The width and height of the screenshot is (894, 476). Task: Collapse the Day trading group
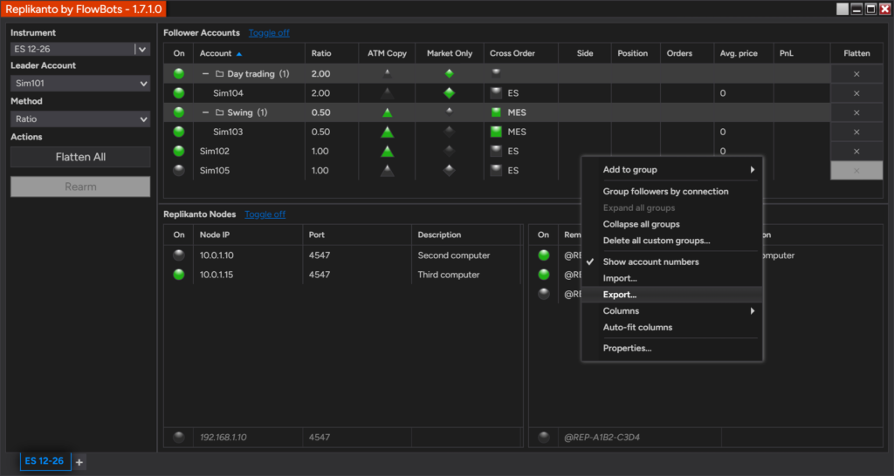click(x=206, y=74)
